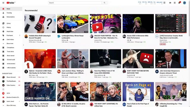The image size is (190, 107).
Task: Open Foldable Moto RAZR Unboxing title link
Action: pos(39,37)
